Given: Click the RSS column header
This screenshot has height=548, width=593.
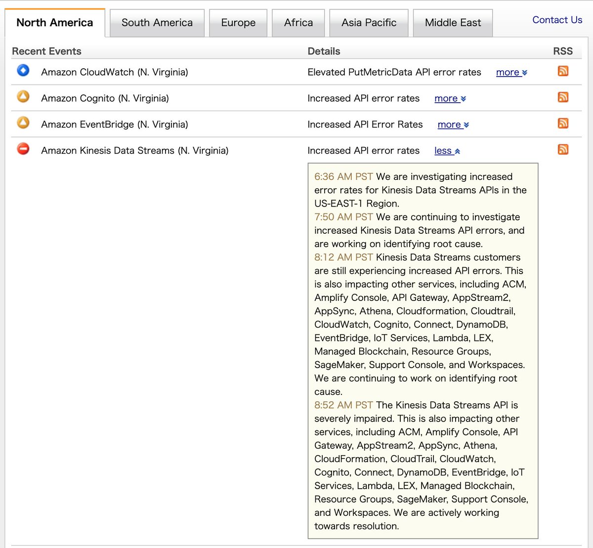Looking at the screenshot, I should pos(563,51).
